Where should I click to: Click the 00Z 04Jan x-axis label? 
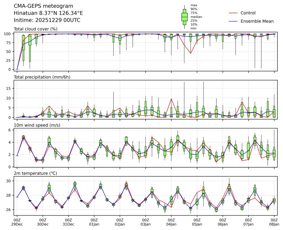(171, 222)
